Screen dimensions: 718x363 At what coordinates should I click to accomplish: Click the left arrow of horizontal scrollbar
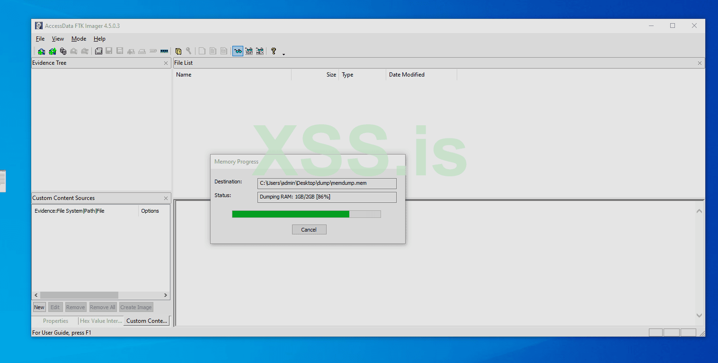click(36, 295)
